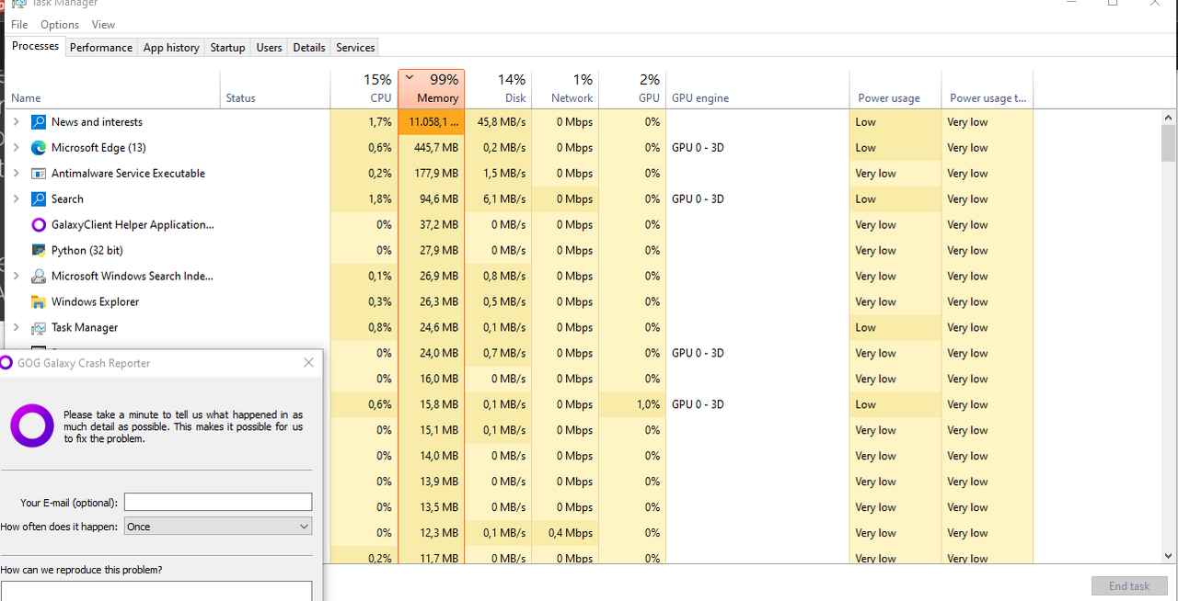Click the 0,4 Mbps network cell
Image resolution: width=1178 pixels, height=601 pixels.
pyautogui.click(x=565, y=533)
